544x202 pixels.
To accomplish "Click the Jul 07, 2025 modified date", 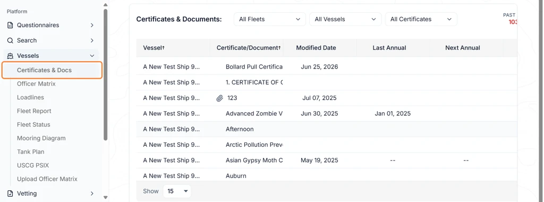I will coord(319,98).
